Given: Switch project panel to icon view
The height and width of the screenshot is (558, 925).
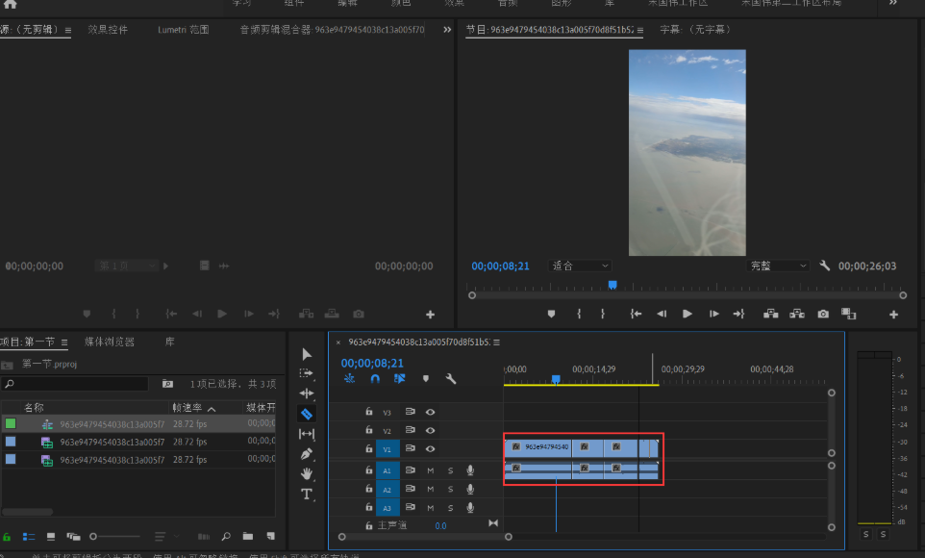Looking at the screenshot, I should pyautogui.click(x=51, y=537).
